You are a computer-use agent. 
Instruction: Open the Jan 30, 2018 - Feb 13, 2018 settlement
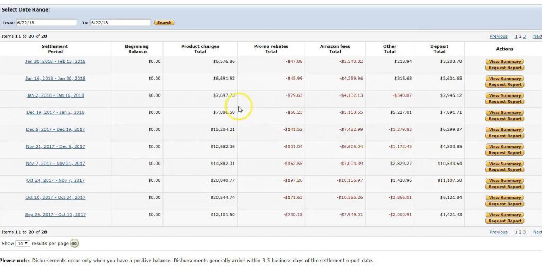pos(55,62)
